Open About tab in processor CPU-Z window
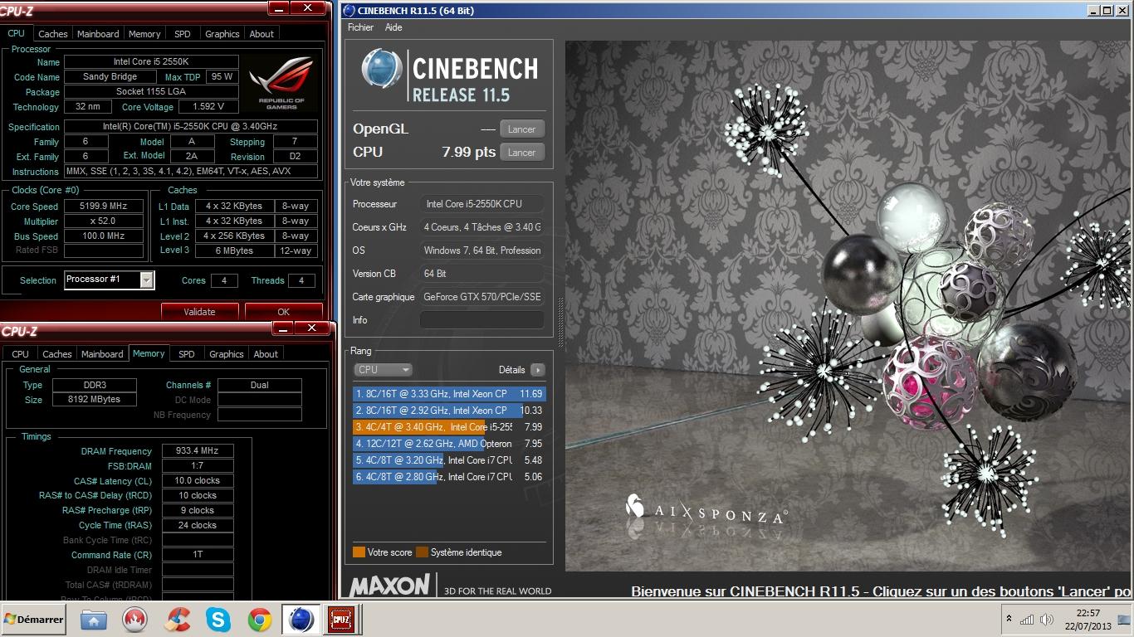The width and height of the screenshot is (1134, 637). pyautogui.click(x=262, y=34)
